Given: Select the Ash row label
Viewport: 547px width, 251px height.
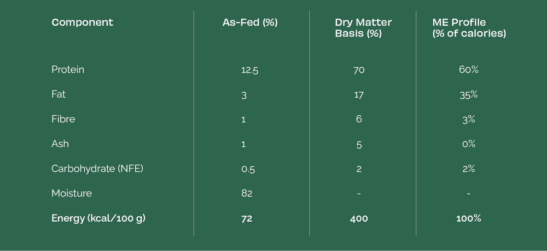Looking at the screenshot, I should (x=60, y=144).
